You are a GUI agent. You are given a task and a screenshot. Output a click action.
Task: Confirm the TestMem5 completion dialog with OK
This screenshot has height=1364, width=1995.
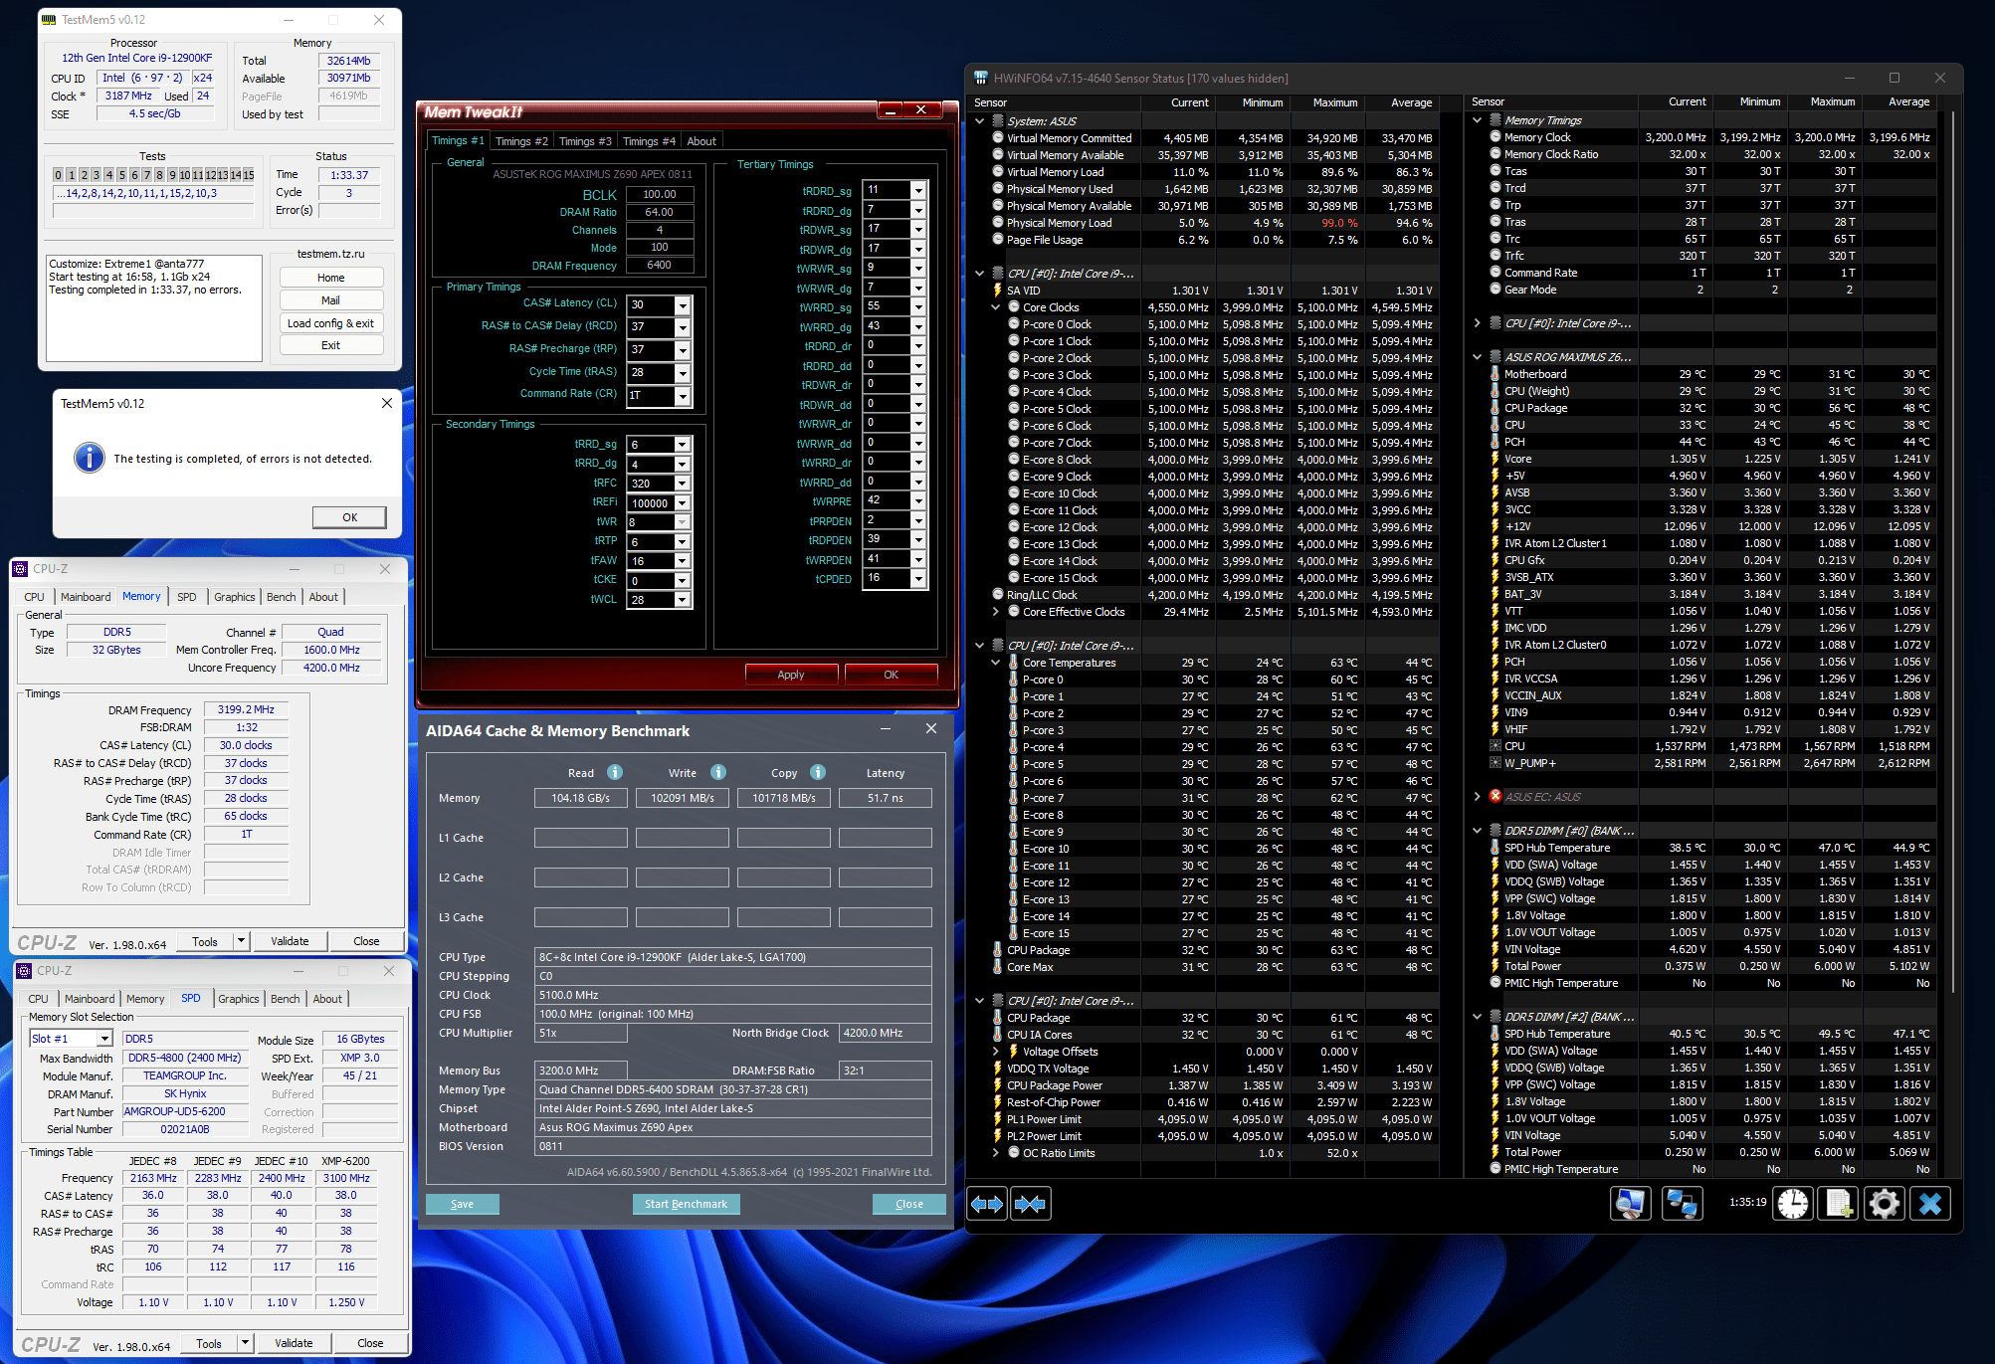pyautogui.click(x=350, y=517)
